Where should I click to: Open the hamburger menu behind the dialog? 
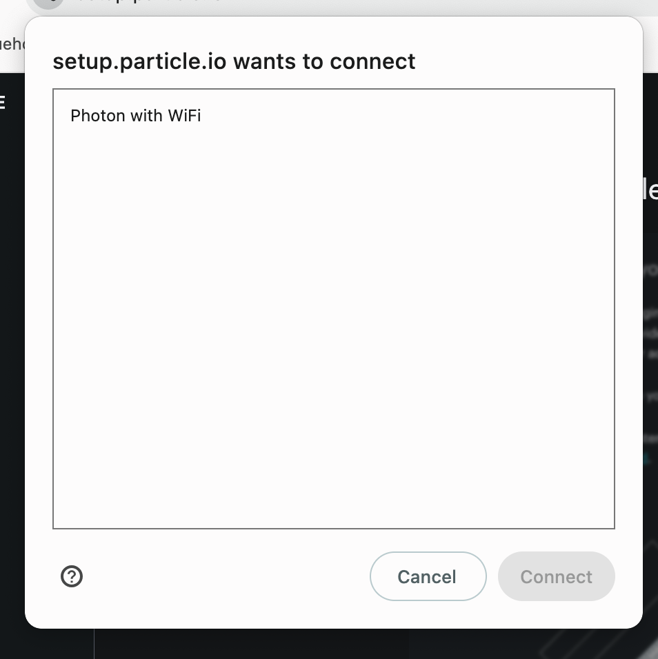3,103
